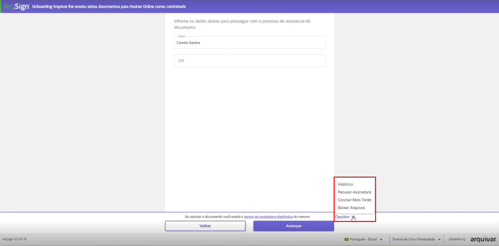Screen dimensions: 499x246
Task: Choose Recusar Assinatura in the menu
Action: (x=354, y=192)
